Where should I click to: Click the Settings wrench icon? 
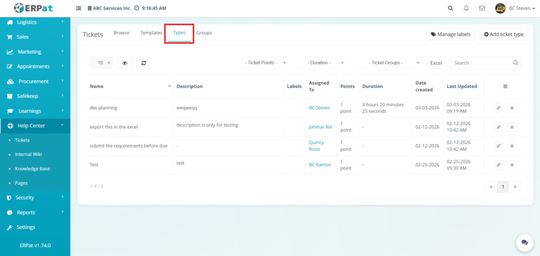pos(9,227)
